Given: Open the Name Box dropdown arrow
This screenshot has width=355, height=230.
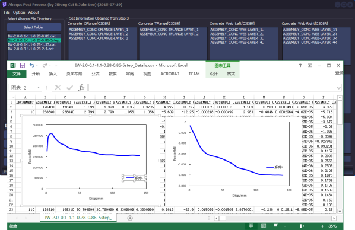Looking at the screenshot, I should coord(39,88).
